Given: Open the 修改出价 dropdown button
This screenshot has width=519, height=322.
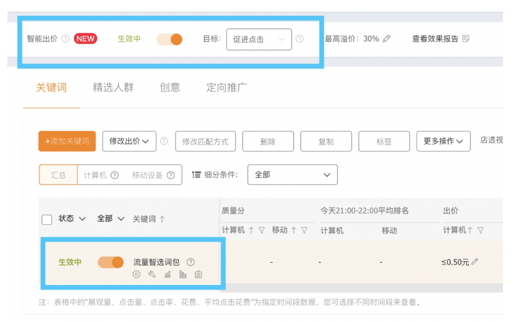Looking at the screenshot, I should point(129,141).
